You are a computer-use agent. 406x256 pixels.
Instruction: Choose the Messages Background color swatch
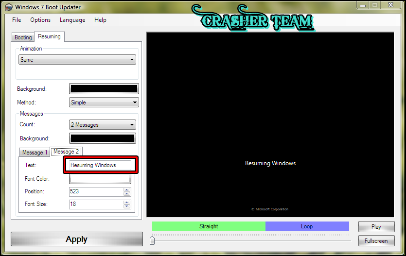pyautogui.click(x=103, y=138)
